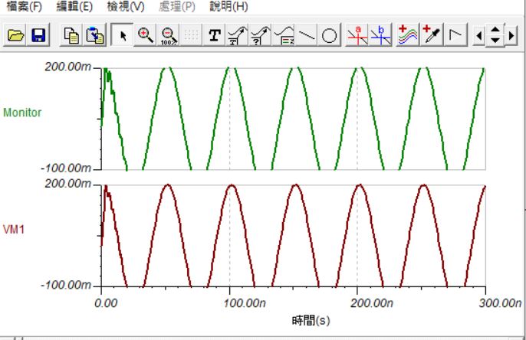Select the red VM1 curve label
Viewport: 526px width, 340px height.
point(14,230)
